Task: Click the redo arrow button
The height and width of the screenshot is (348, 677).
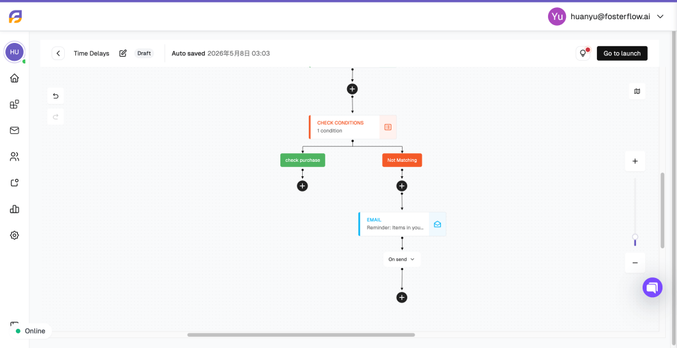Action: (56, 116)
